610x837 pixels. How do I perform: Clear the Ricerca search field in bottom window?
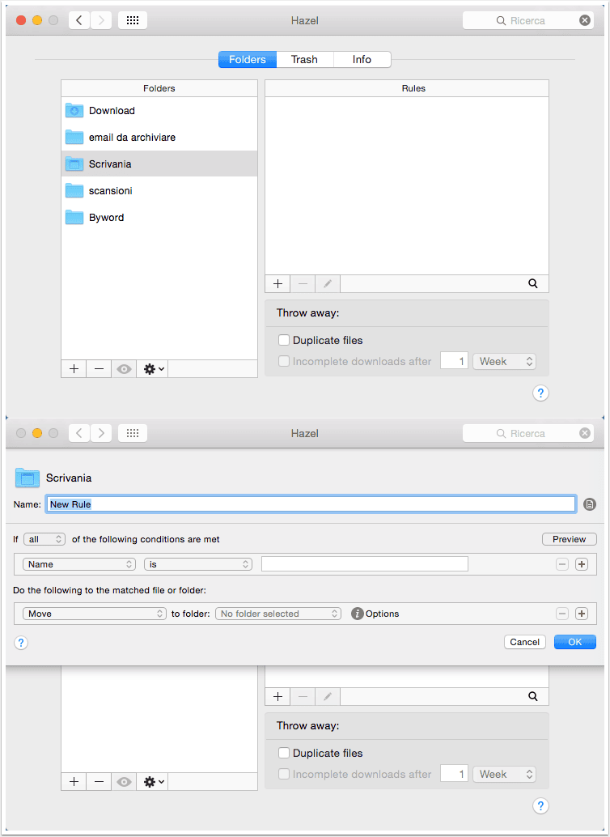coord(585,433)
